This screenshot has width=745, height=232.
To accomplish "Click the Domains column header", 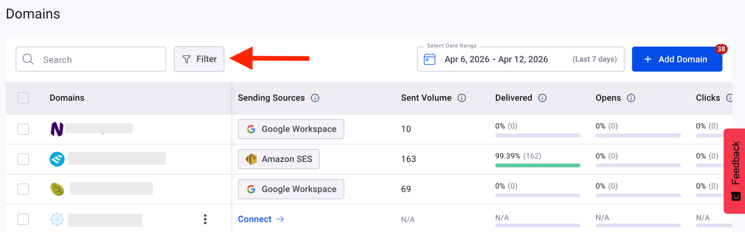I will pos(67,98).
